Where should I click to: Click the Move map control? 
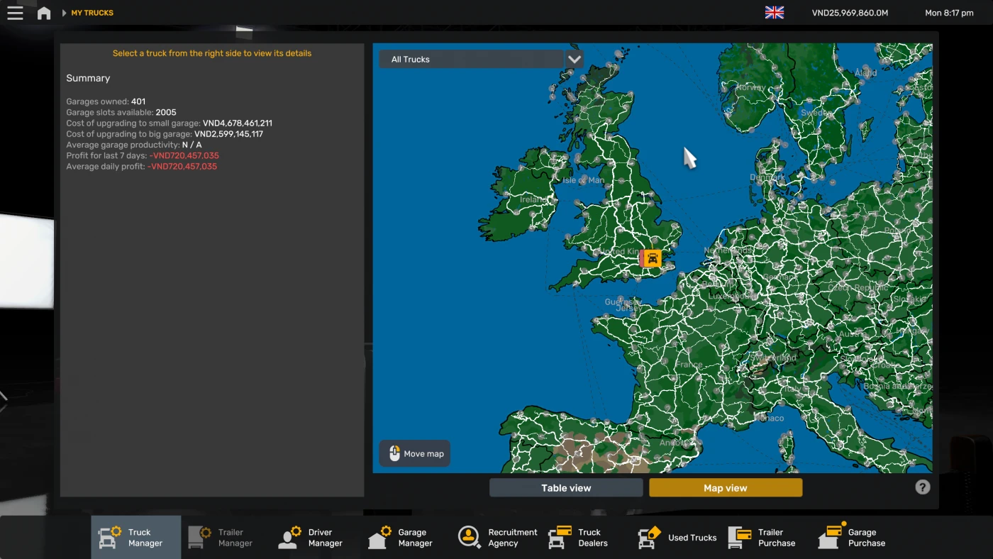click(414, 453)
